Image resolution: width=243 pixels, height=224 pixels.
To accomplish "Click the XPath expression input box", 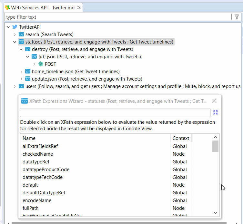I will [x=115, y=113].
